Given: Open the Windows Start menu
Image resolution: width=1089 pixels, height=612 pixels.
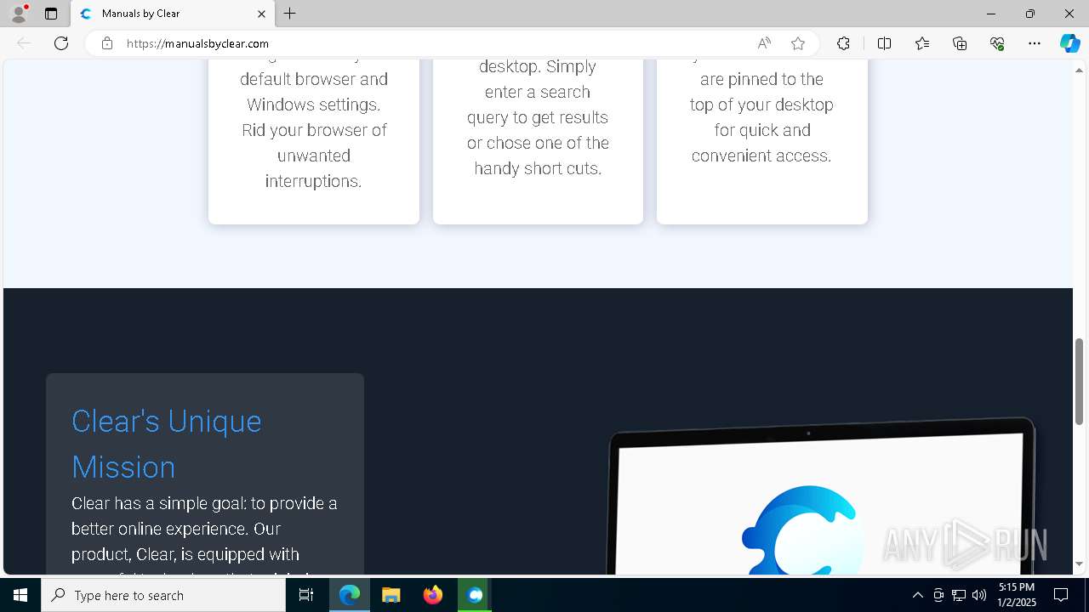Looking at the screenshot, I should coord(20,595).
